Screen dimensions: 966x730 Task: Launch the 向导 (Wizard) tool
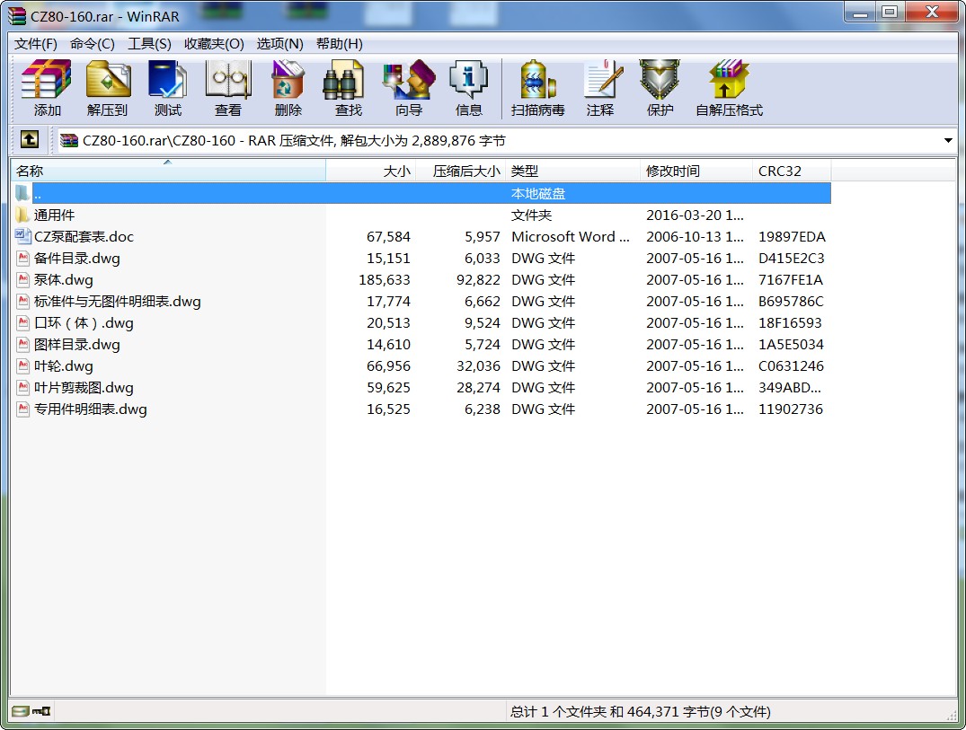click(408, 88)
